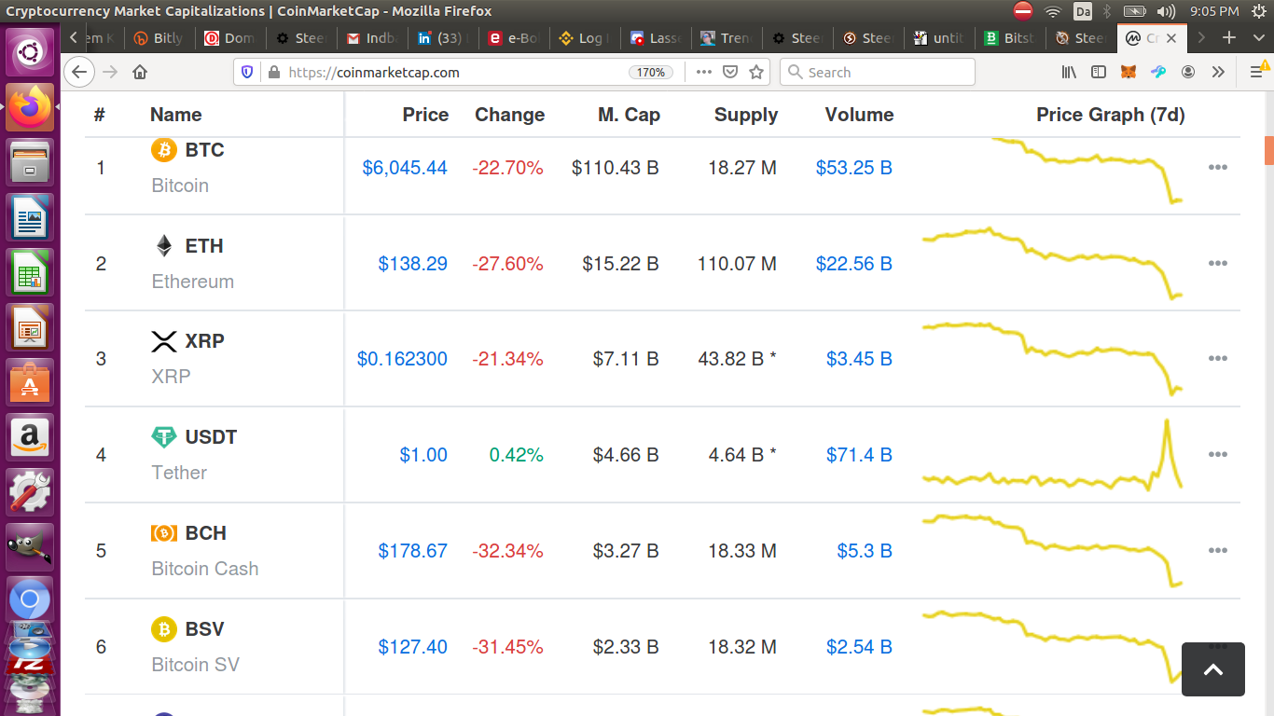Open the Bitcoin Cash row options menu

(x=1217, y=551)
